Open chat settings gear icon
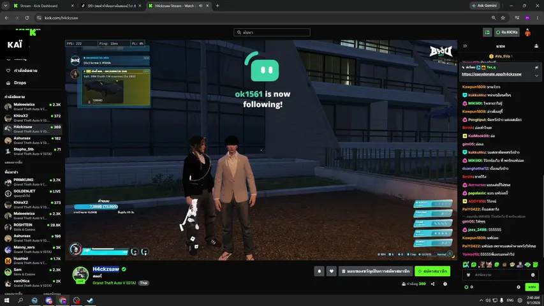Viewport: 544px width, 306px height. click(518, 287)
